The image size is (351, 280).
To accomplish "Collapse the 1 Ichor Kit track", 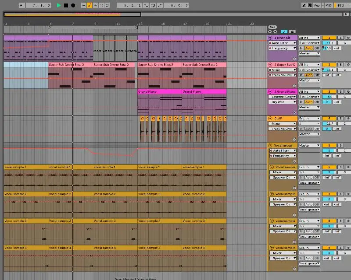I will [271, 38].
